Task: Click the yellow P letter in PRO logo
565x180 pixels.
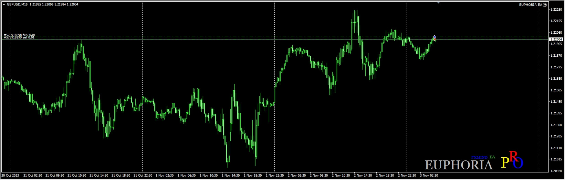Action: click(505, 162)
